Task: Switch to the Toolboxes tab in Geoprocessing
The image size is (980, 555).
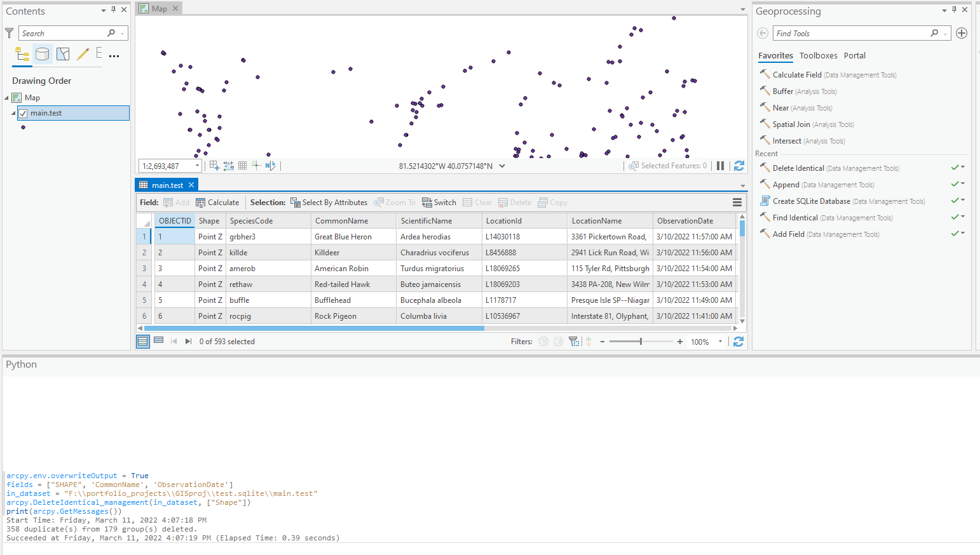Action: coord(819,55)
